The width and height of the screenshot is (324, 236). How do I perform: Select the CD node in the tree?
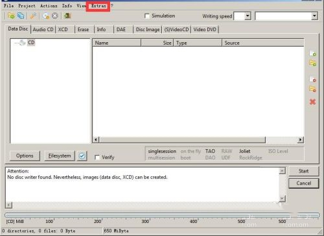[31, 43]
